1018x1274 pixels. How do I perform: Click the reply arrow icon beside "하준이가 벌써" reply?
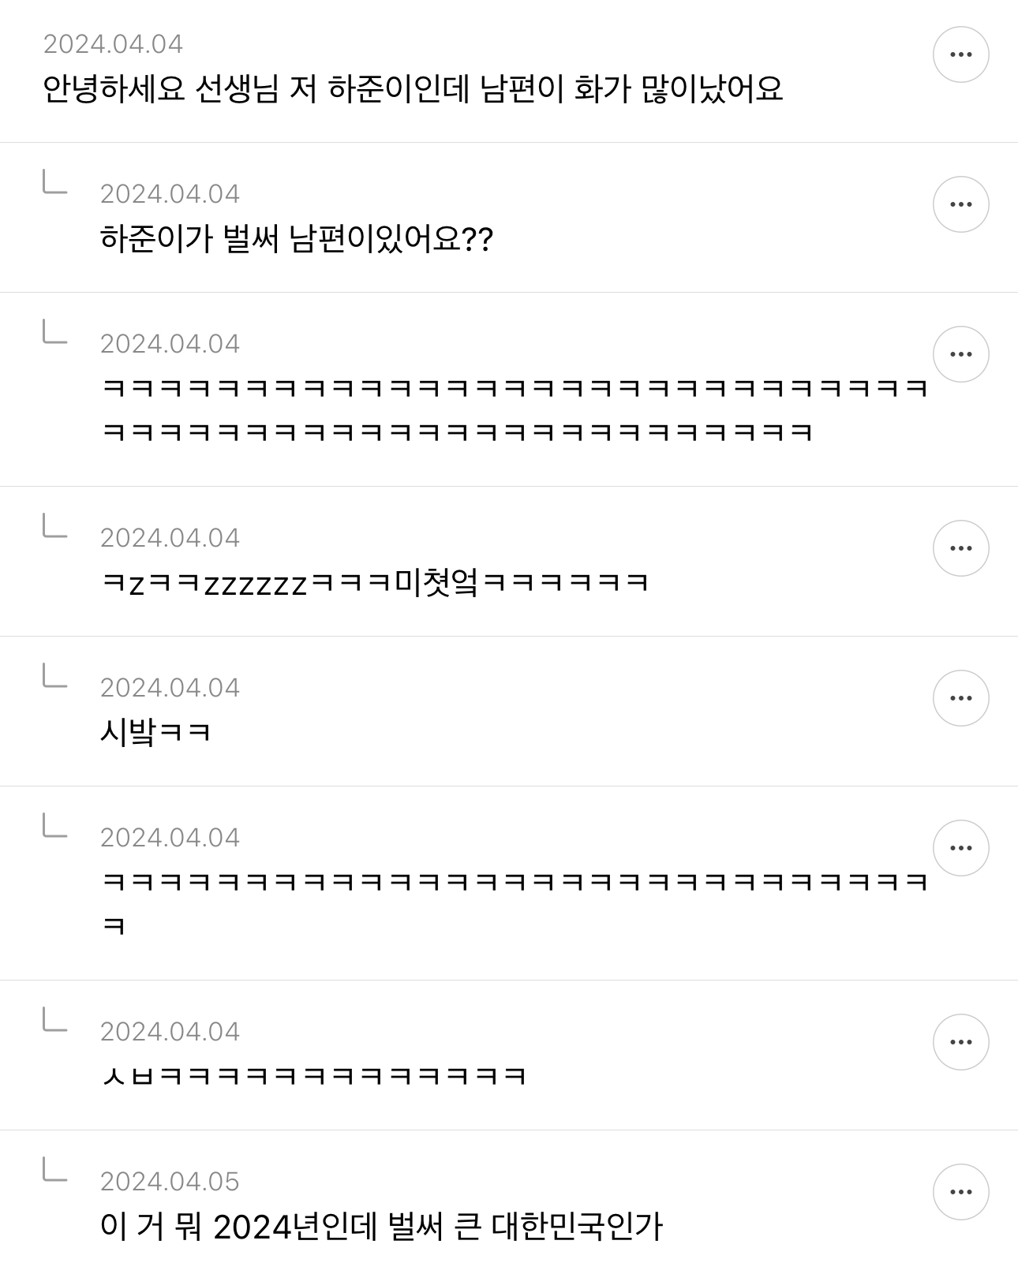(x=54, y=183)
